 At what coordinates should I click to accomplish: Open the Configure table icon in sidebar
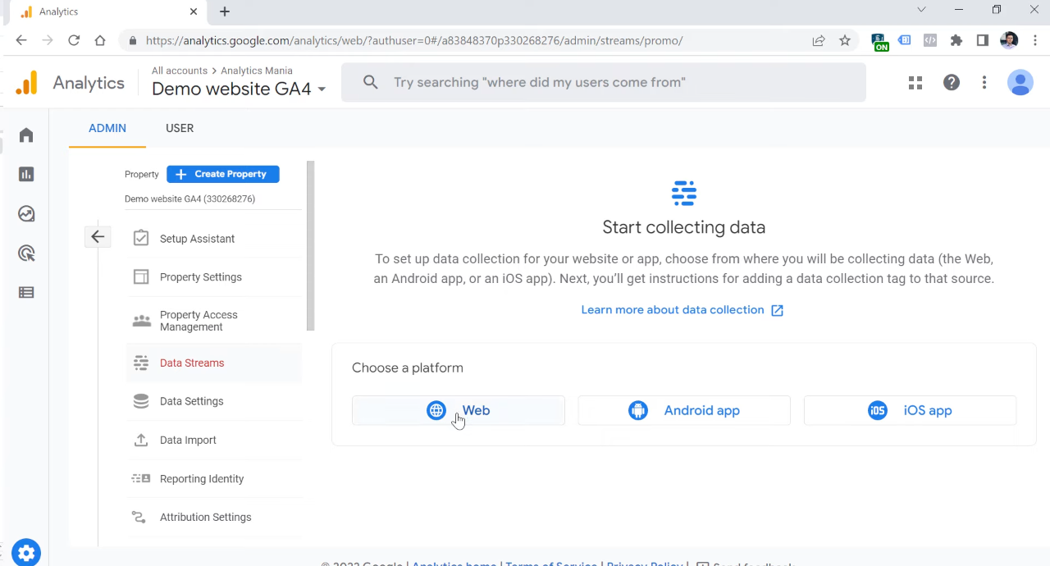coord(26,292)
